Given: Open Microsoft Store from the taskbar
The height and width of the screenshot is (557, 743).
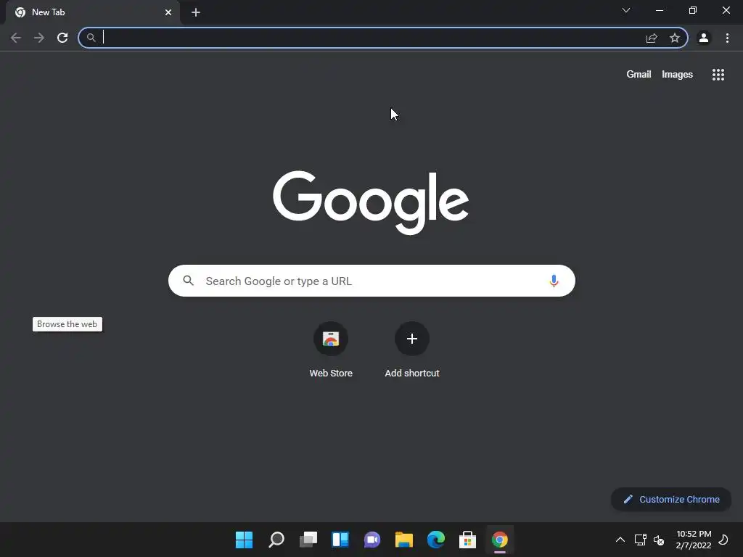Looking at the screenshot, I should 468,540.
